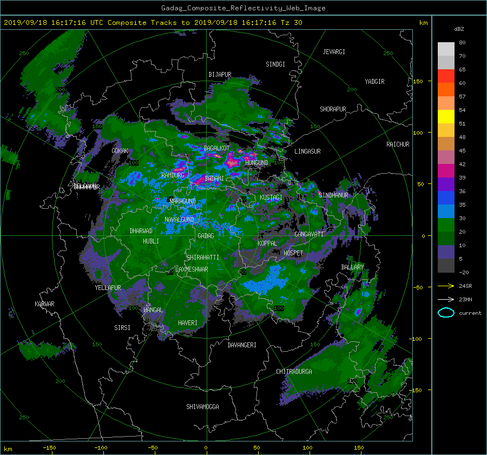Click the KUSTAGI label

[x=271, y=197]
